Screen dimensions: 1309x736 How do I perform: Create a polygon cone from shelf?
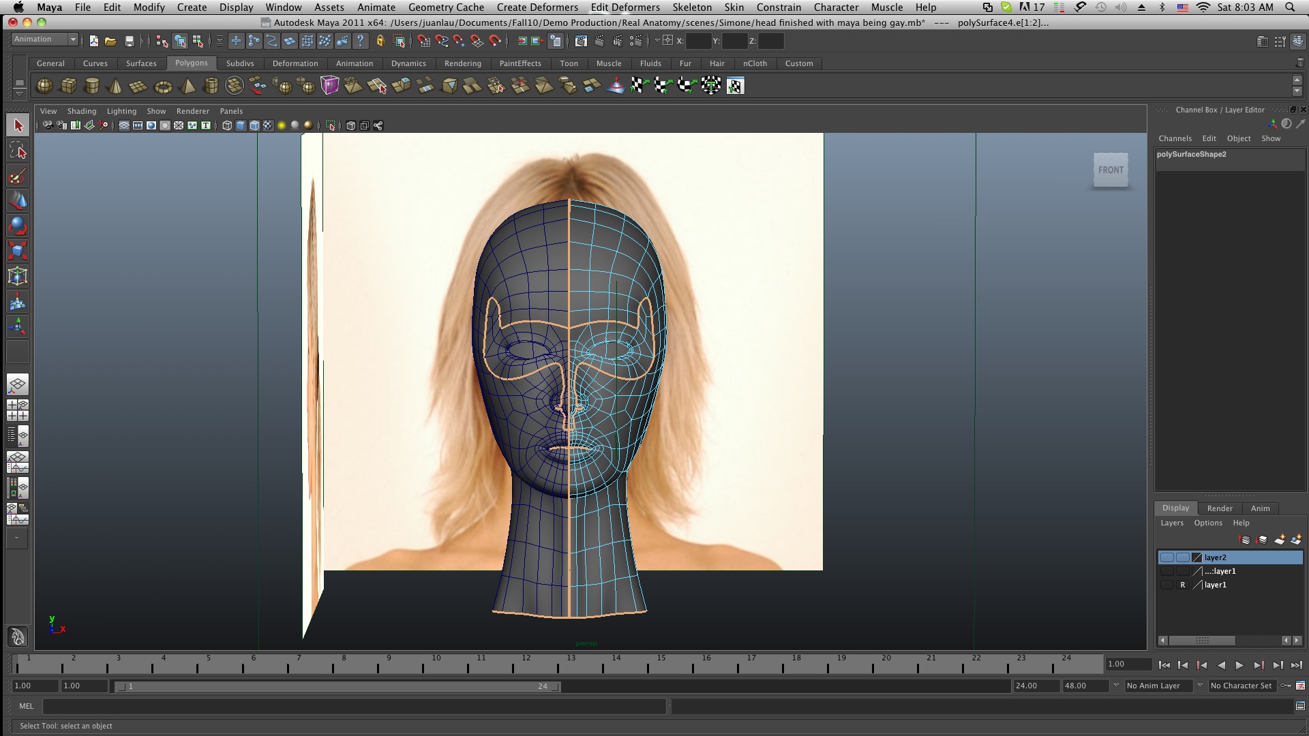click(115, 86)
